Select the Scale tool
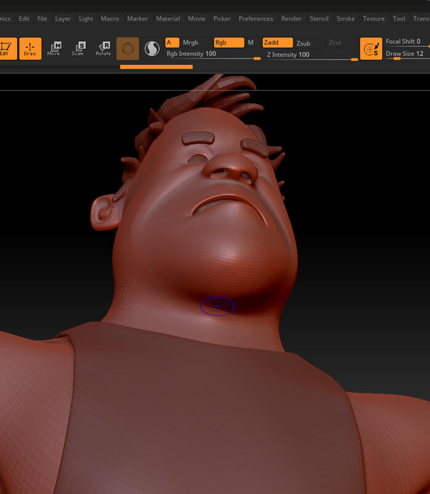This screenshot has width=430, height=494. pos(78,49)
